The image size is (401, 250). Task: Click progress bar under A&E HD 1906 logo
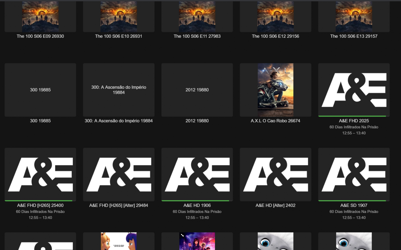(197, 201)
